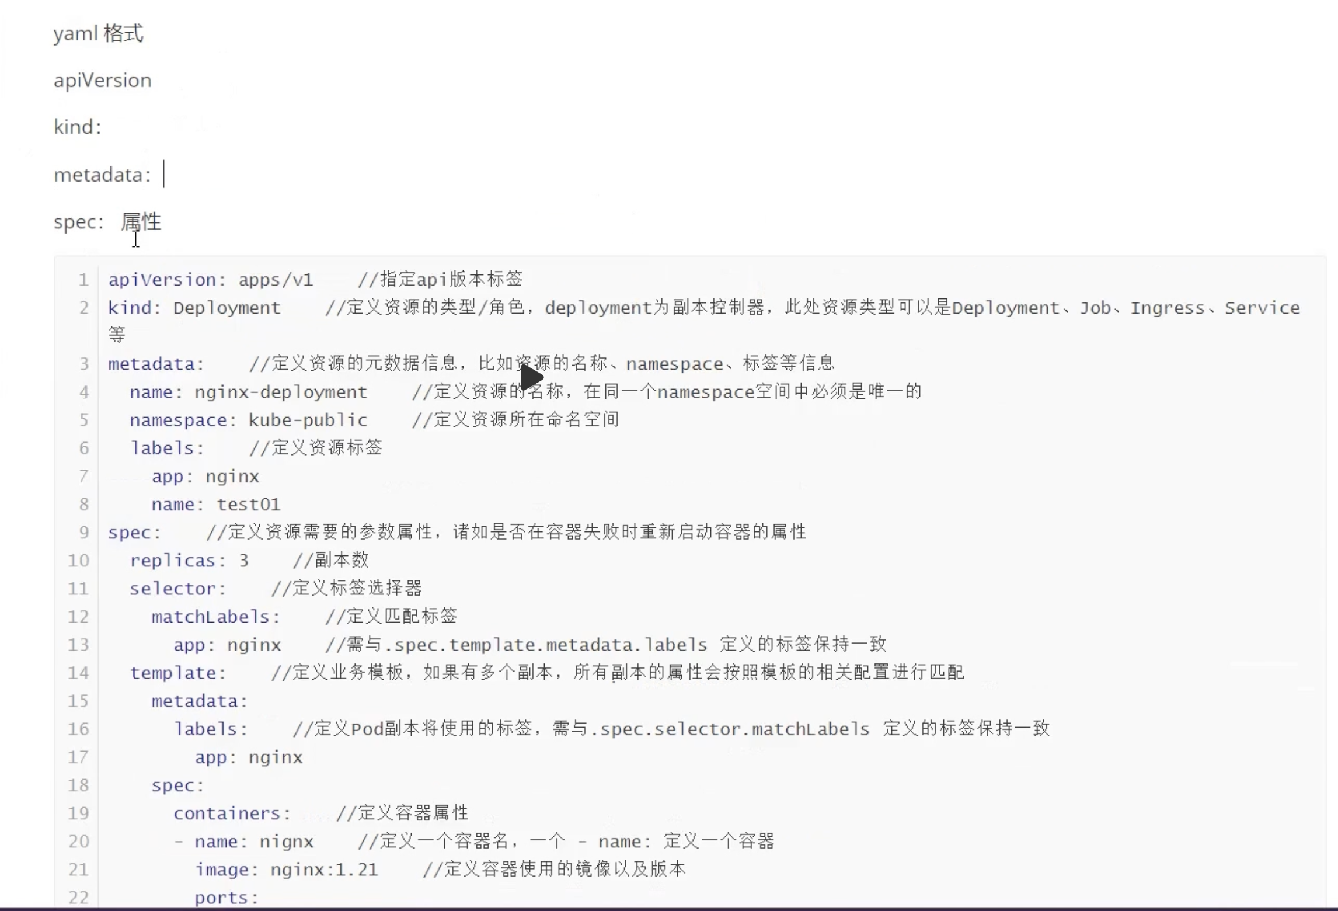The image size is (1338, 911).
Task: Click 'kind: Deployment' on code line 2
Action: tap(194, 308)
